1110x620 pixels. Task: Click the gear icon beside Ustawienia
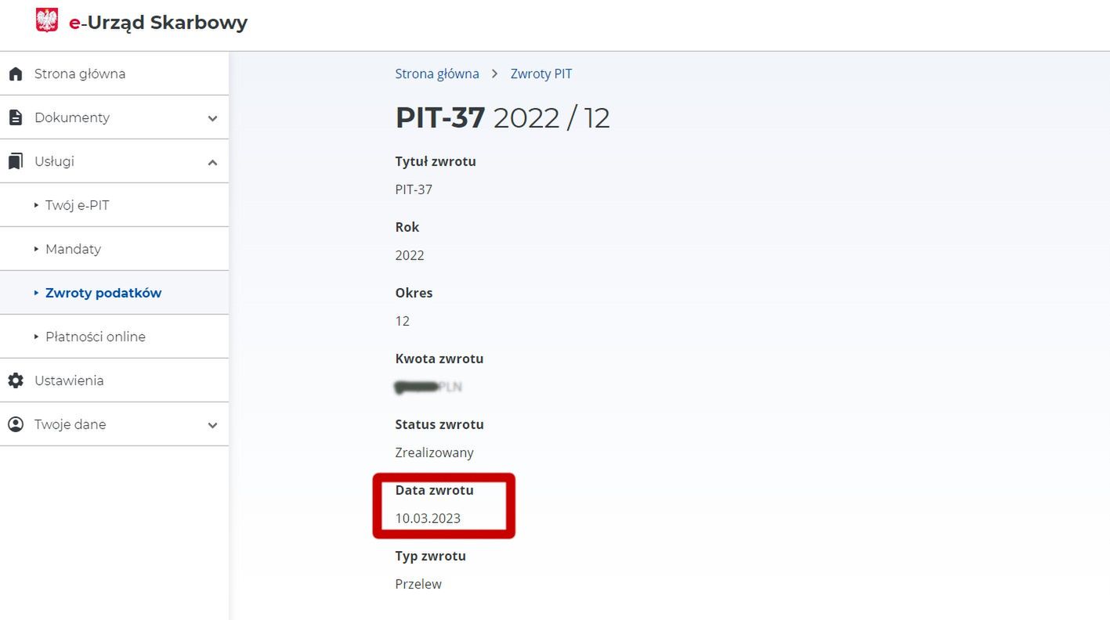[x=15, y=380]
